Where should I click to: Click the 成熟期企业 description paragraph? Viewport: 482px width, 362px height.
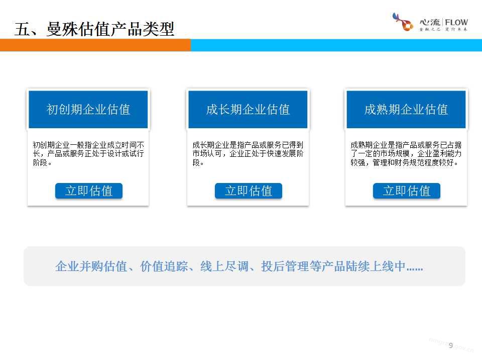(x=406, y=154)
